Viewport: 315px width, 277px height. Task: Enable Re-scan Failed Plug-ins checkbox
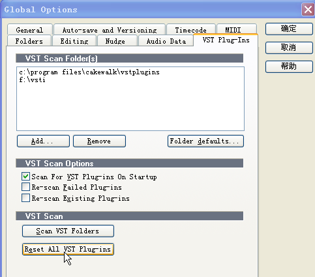25,187
